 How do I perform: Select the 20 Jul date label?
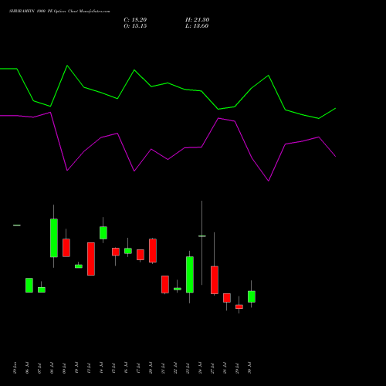[151, 368]
